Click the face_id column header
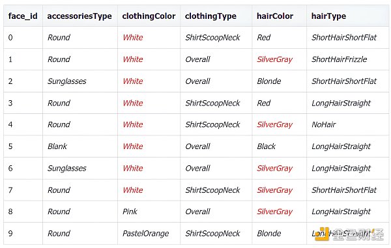This screenshot has height=248, width=391. coord(23,16)
